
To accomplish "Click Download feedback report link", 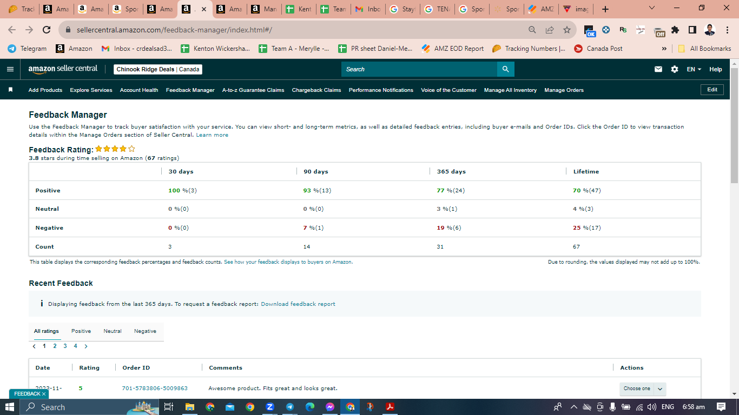I will click(x=298, y=304).
